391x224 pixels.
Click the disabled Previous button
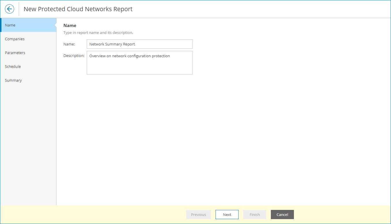tap(198, 215)
